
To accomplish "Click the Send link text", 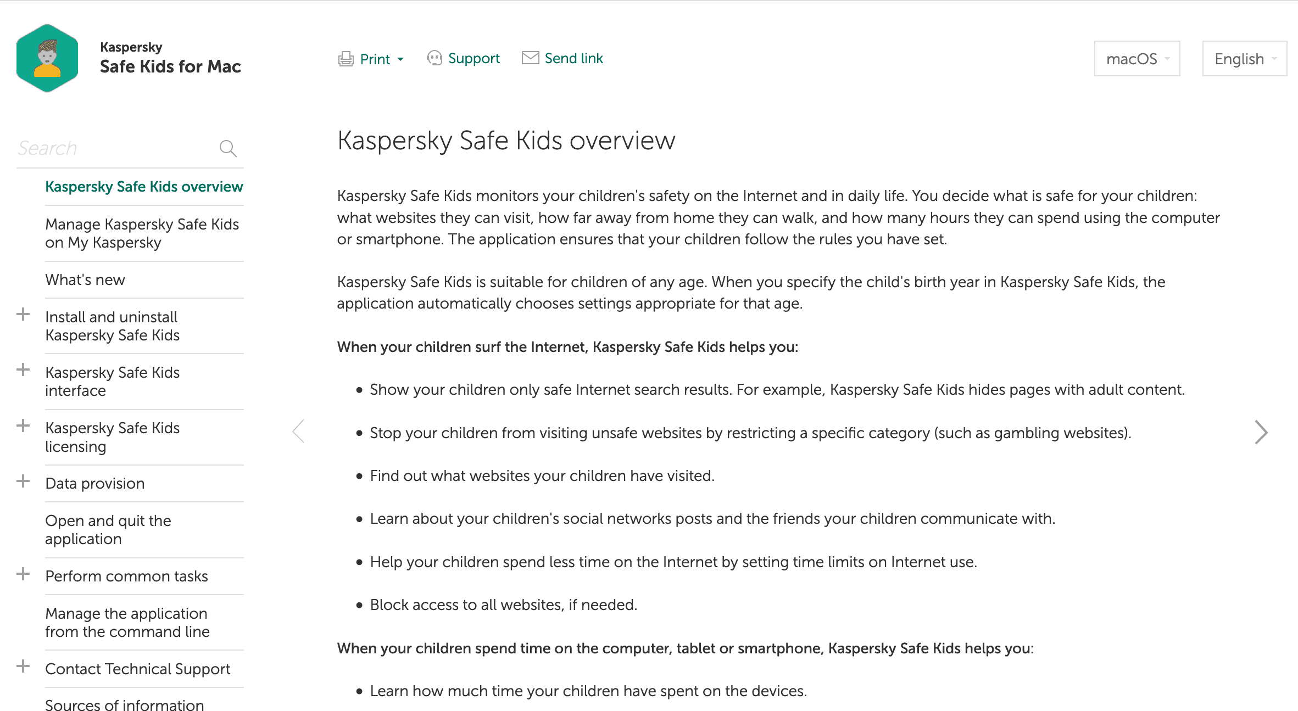I will coord(573,58).
